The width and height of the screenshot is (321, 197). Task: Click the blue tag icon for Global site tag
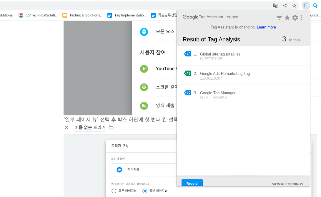point(187,54)
